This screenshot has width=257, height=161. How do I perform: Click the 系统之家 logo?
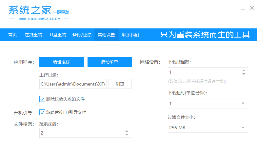[x=39, y=13]
